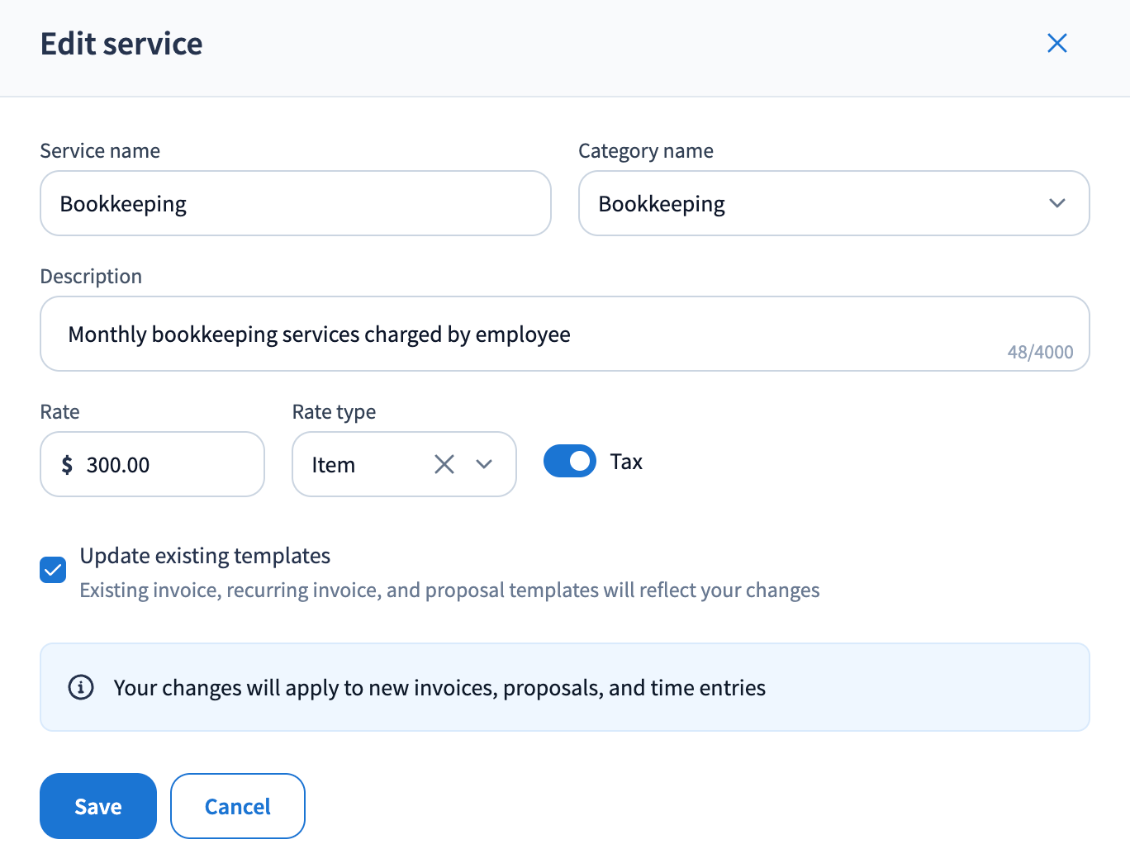
Task: Expand the Category name chevron
Action: coord(1056,203)
